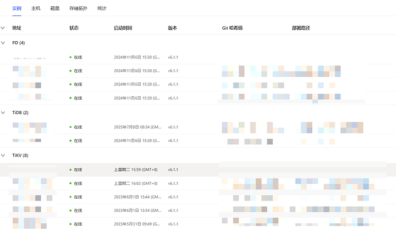Image resolution: width=396 pixels, height=229 pixels.
Task: Collapse the TiKV (8) group
Action: click(x=3, y=156)
